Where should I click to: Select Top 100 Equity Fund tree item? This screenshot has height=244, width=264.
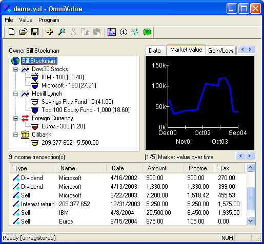[86, 110]
